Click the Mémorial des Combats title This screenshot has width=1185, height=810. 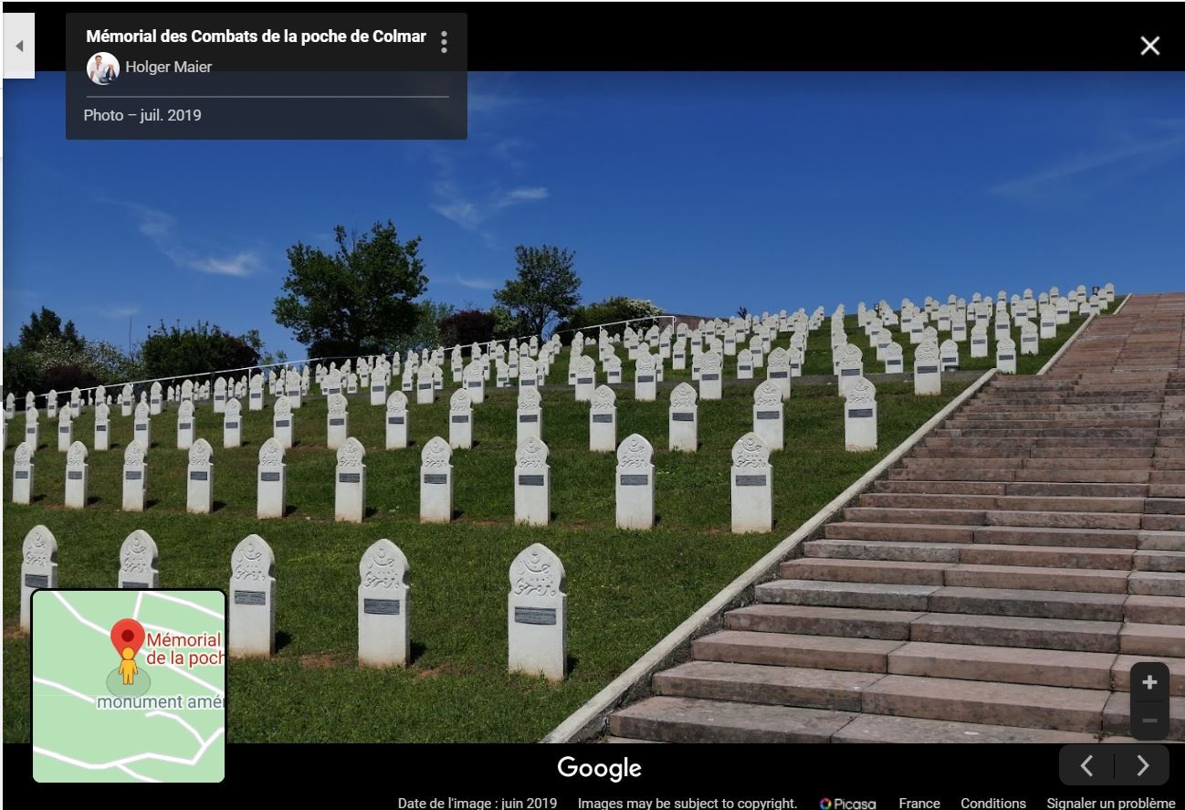click(256, 37)
